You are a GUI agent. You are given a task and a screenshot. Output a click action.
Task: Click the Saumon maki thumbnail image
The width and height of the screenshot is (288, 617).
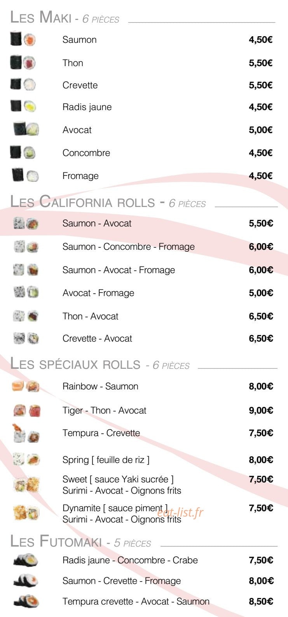tap(23, 39)
